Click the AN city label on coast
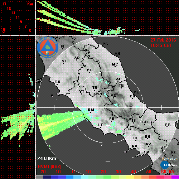Screen dimensions: 179x179 [117, 54]
